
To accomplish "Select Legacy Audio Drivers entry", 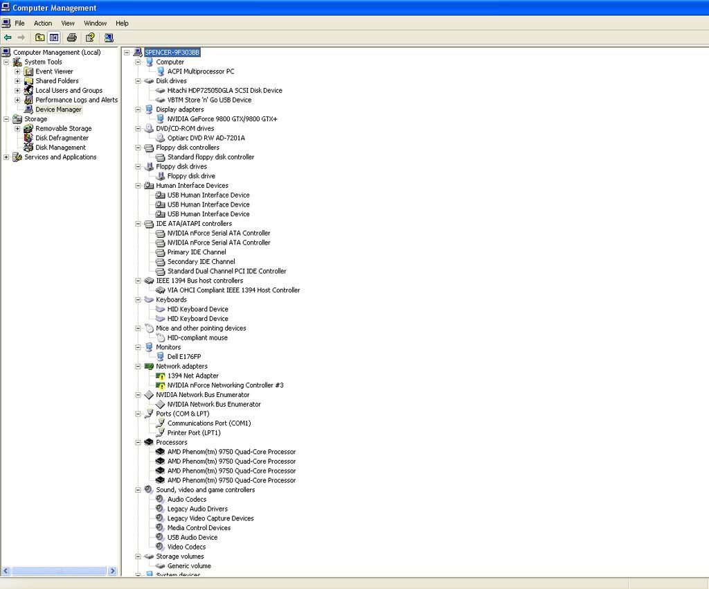I will click(x=197, y=509).
